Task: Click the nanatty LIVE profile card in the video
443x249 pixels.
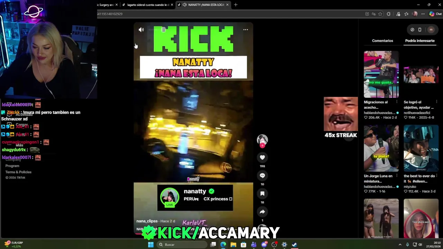Action: click(x=195, y=198)
